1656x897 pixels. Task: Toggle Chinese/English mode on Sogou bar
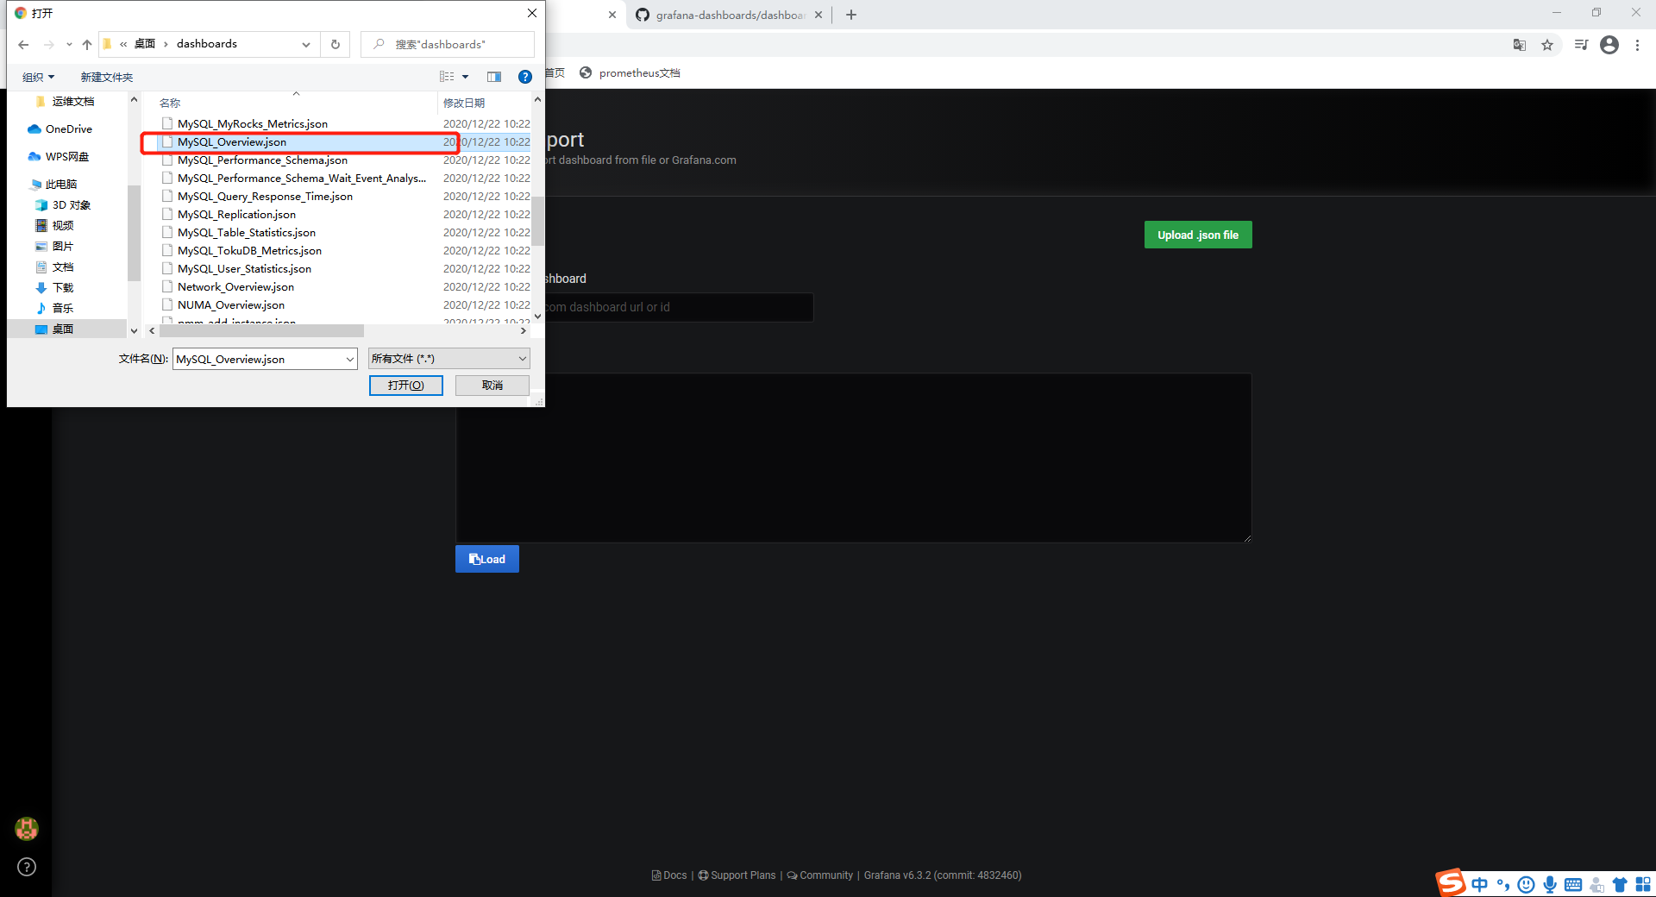point(1480,884)
